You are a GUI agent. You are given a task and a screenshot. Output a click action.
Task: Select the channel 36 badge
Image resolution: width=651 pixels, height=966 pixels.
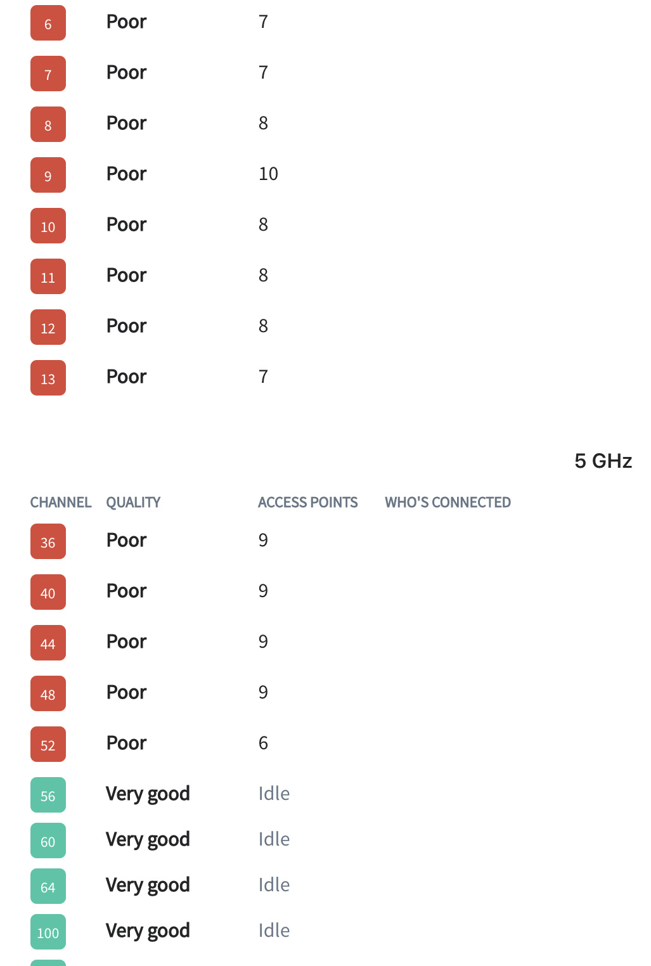(48, 541)
